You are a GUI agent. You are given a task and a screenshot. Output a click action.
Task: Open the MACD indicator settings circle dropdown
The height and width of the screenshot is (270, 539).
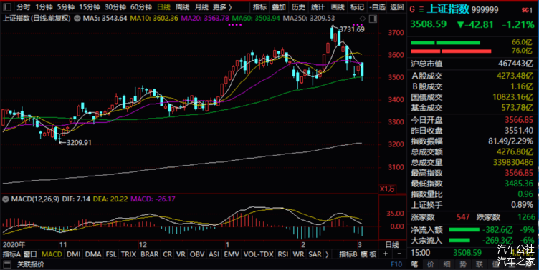pyautogui.click(x=6, y=199)
